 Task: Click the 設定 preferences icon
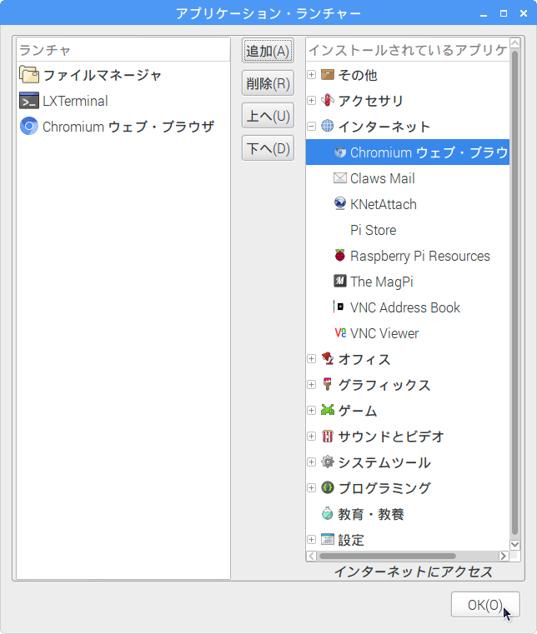(328, 539)
